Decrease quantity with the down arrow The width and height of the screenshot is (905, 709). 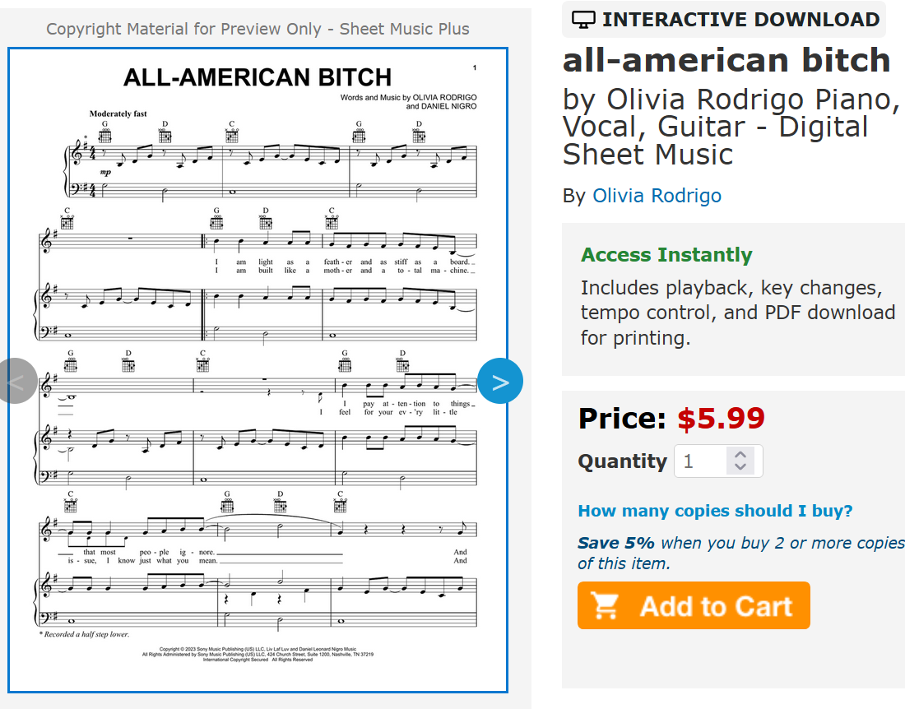pyautogui.click(x=740, y=466)
